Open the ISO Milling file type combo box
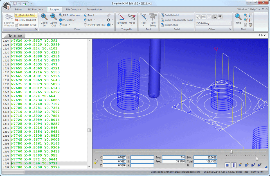270x176 pixels. click(213, 23)
